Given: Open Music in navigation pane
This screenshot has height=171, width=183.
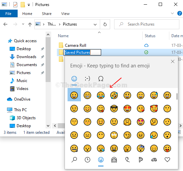Looking at the screenshot, I should coord(22,81).
